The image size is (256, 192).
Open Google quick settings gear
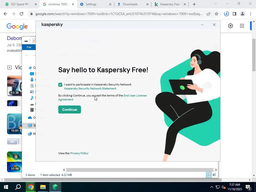pyautogui.click(x=230, y=26)
